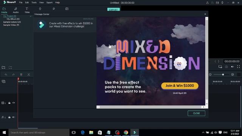This screenshot has width=242, height=136.
Task: Close Message Center with the X icon
Action: coord(205,14)
